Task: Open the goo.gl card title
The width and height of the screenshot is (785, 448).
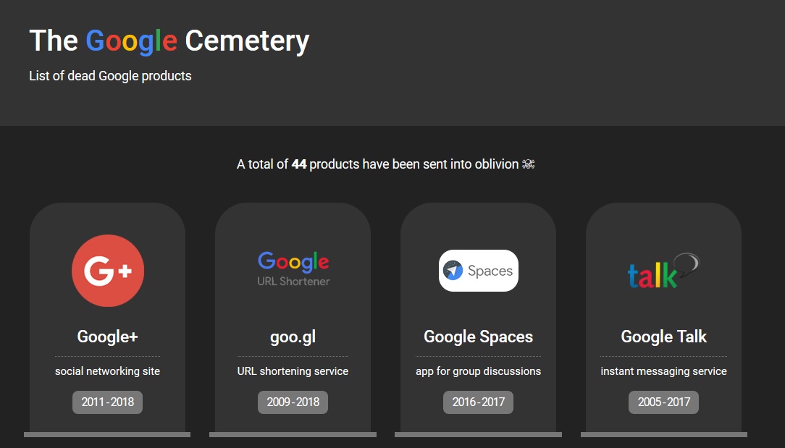Action: (293, 337)
